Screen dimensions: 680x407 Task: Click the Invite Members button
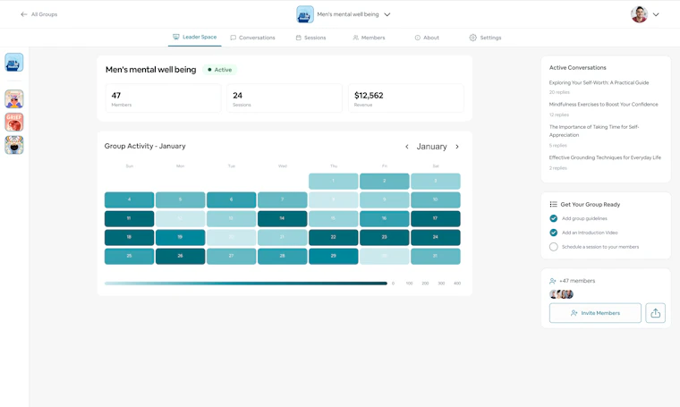tap(595, 313)
